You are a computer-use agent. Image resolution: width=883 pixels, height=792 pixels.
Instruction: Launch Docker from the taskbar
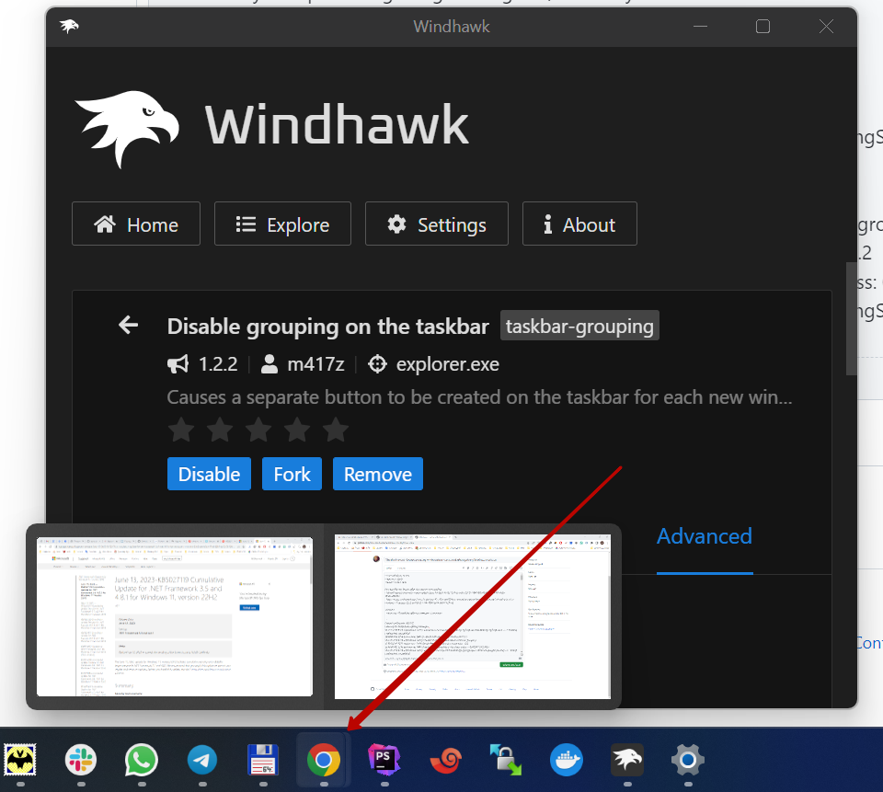click(x=566, y=760)
